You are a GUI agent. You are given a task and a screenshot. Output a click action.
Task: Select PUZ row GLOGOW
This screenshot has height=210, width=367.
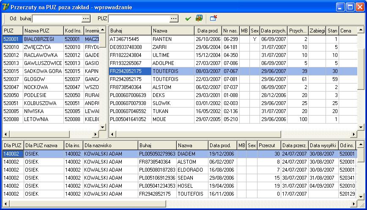(51, 79)
